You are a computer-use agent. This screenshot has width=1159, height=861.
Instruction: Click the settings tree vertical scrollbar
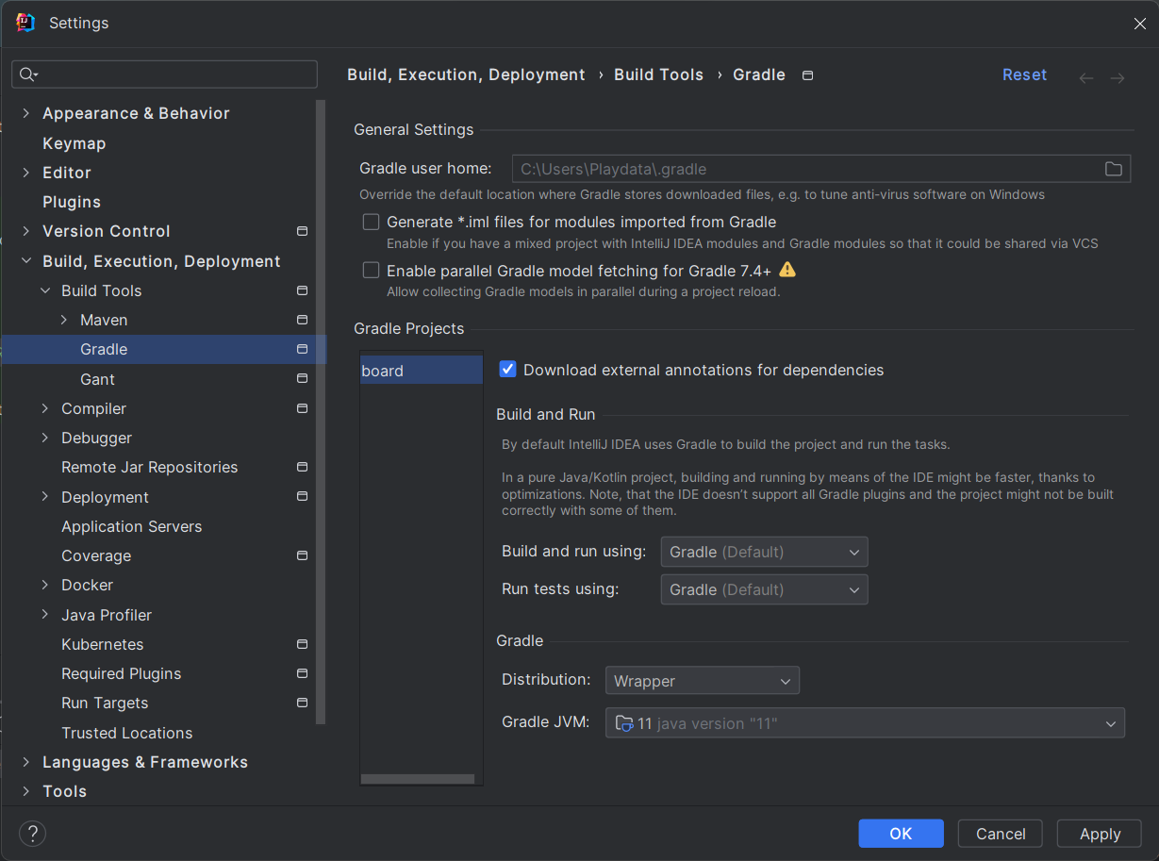[x=321, y=412]
